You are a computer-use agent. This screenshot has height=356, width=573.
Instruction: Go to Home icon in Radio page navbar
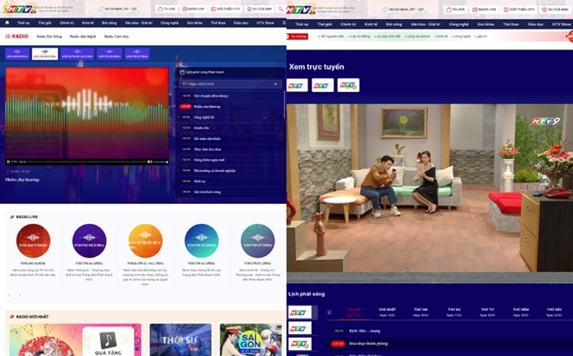7,23
